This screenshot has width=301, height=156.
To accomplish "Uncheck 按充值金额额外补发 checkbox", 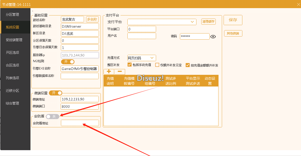I will pos(188,65).
